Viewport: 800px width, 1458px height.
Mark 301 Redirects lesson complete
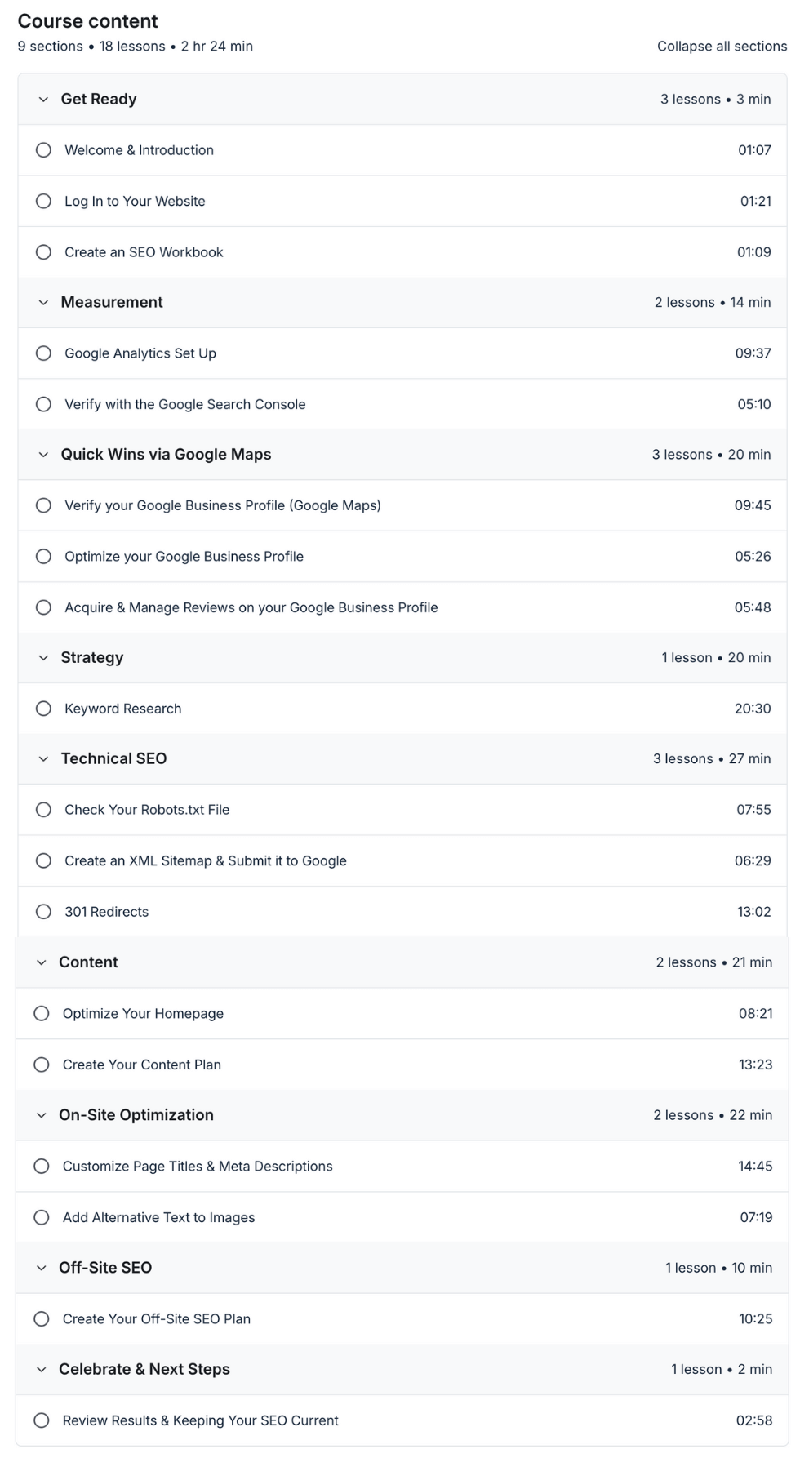pyautogui.click(x=43, y=911)
